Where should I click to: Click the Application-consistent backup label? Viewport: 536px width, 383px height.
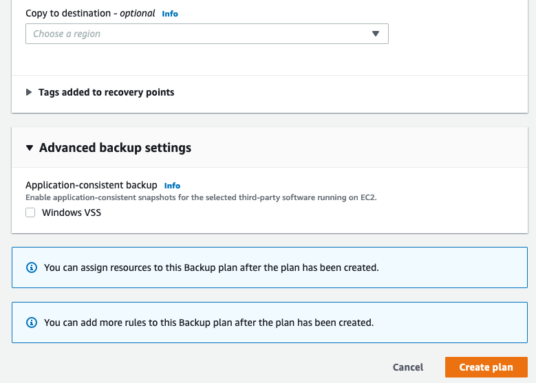(x=91, y=185)
